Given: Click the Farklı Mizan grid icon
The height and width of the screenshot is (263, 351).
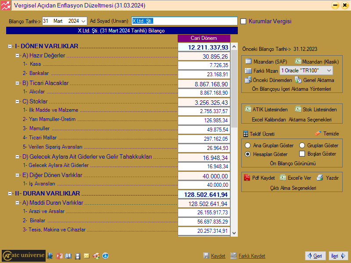Looking at the screenshot, I should click(248, 71).
